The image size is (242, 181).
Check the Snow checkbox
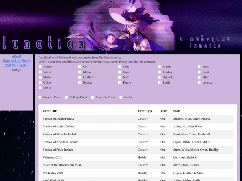point(199,67)
